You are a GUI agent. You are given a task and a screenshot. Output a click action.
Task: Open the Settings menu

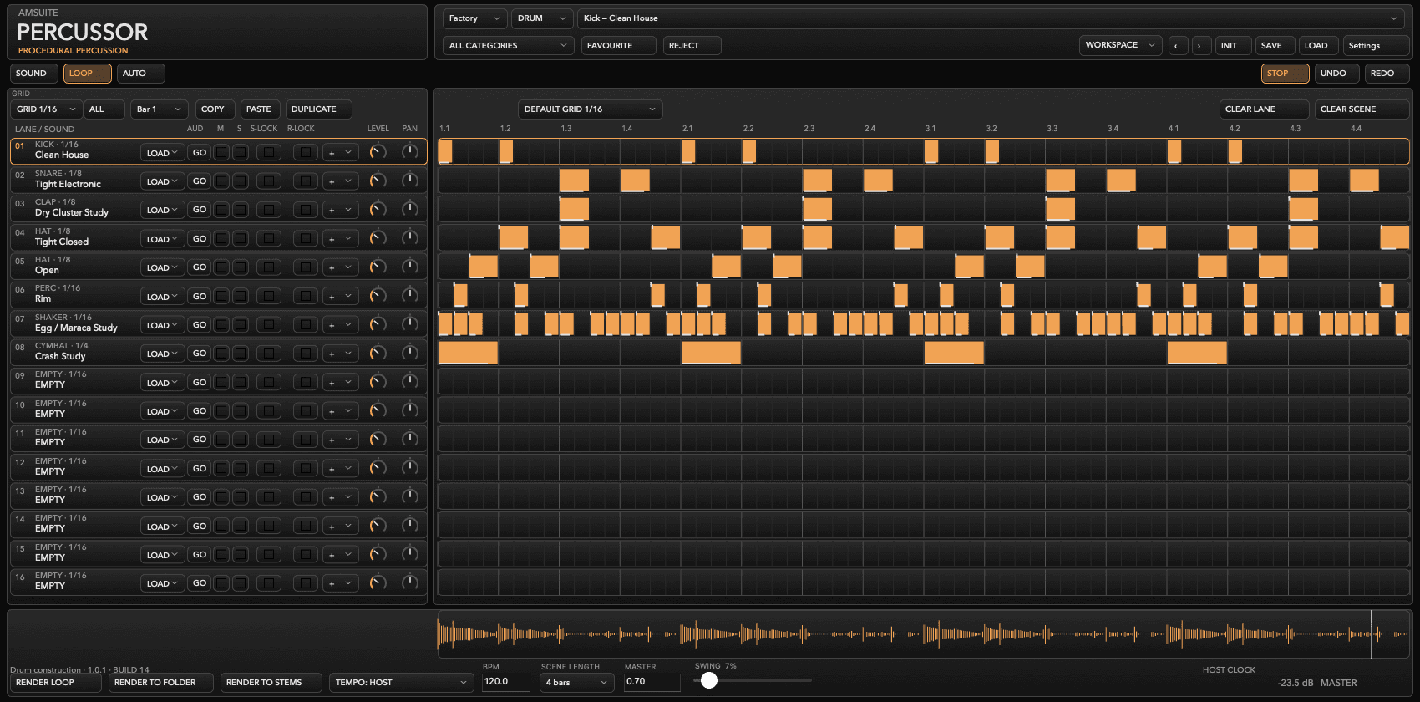pos(1376,46)
